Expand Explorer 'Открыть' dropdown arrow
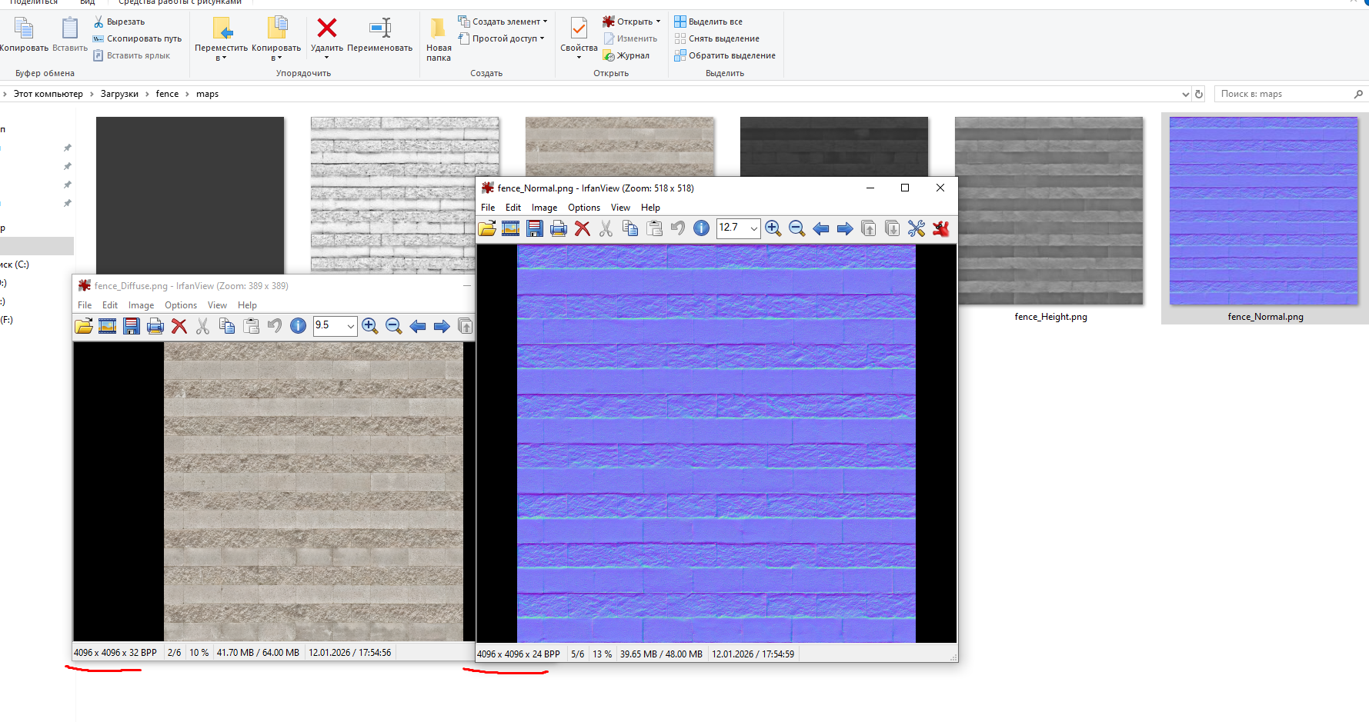The image size is (1369, 722). 658,22
